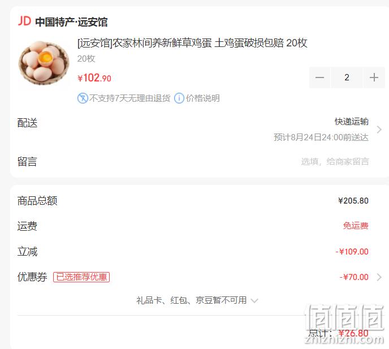The width and height of the screenshot is (389, 349).
Task: Open the 中国特产·远安馆 store name
Action: tap(71, 22)
